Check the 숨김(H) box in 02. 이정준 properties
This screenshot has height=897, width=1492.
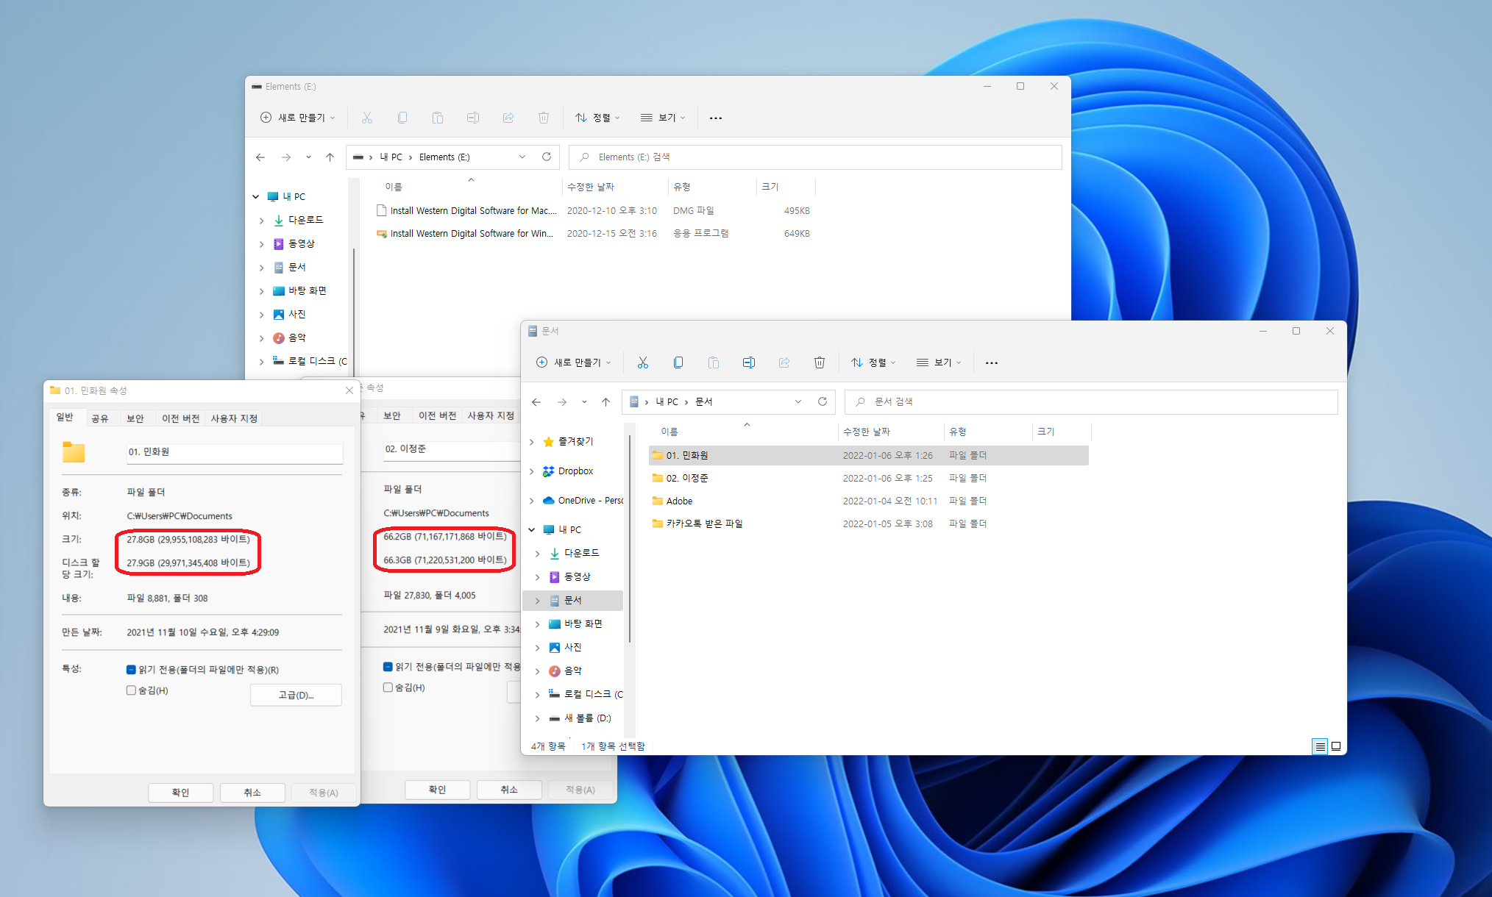pyautogui.click(x=388, y=687)
